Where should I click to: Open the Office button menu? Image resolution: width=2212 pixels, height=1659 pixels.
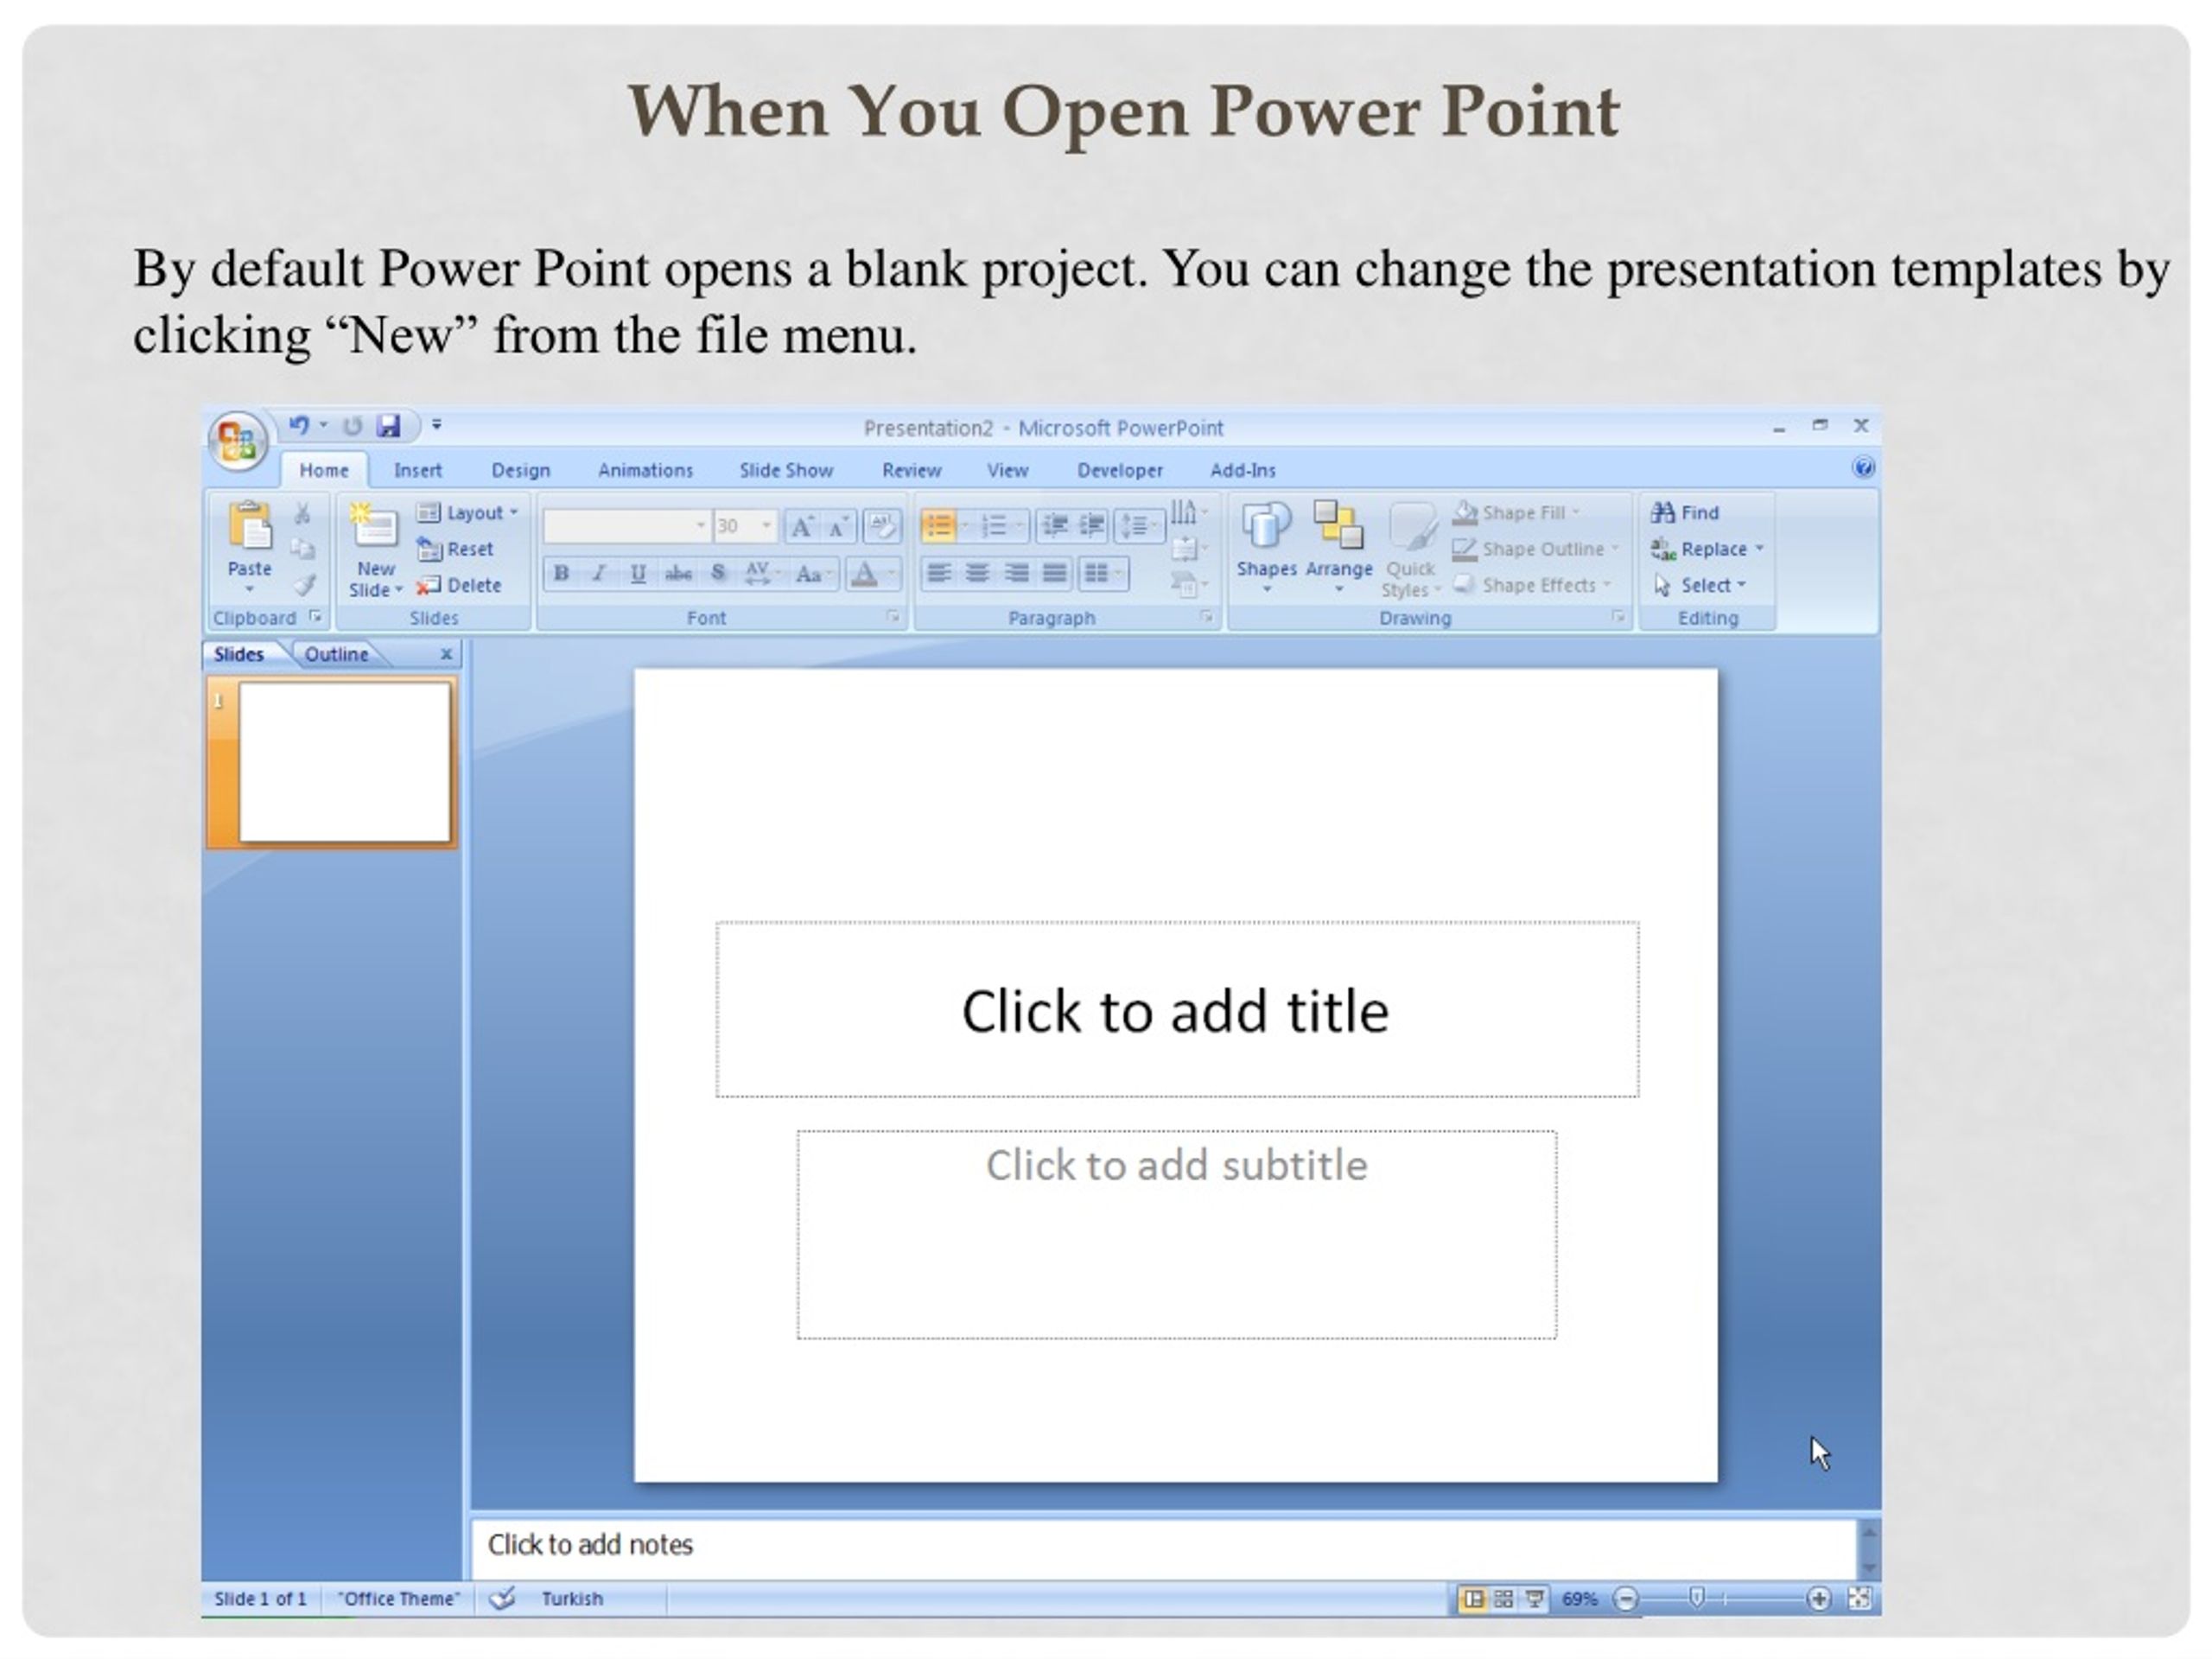click(x=237, y=440)
